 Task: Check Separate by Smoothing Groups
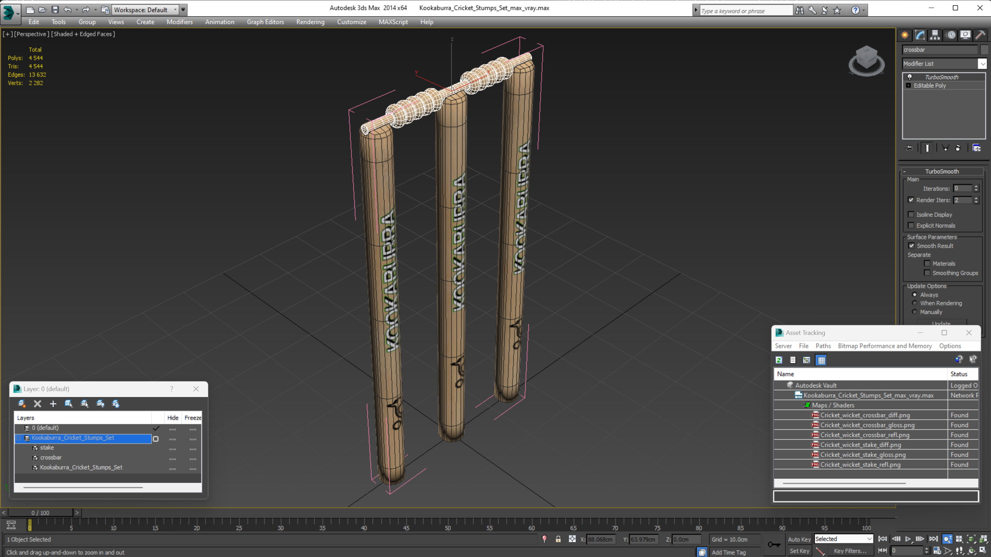(927, 273)
